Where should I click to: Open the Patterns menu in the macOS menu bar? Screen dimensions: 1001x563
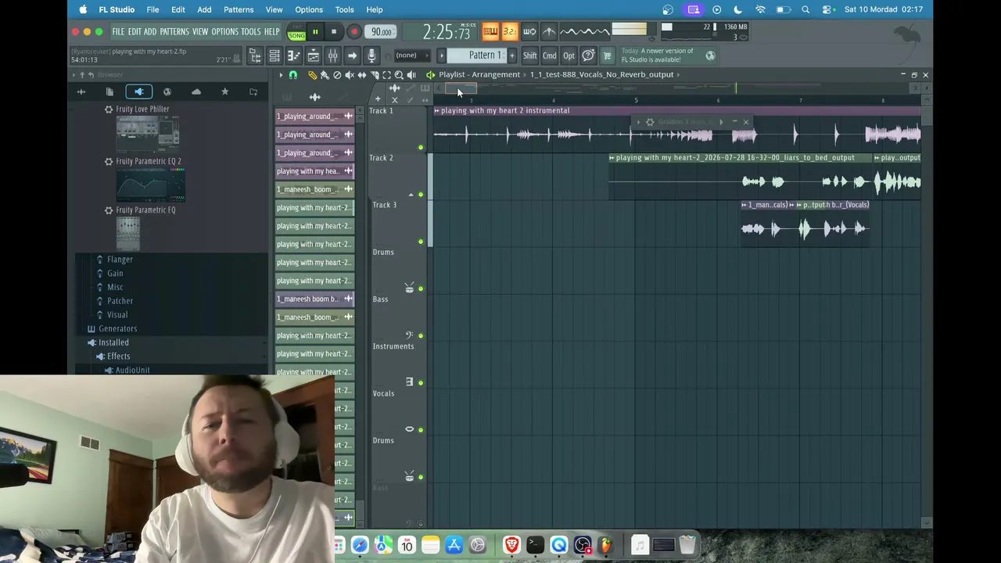coord(238,9)
